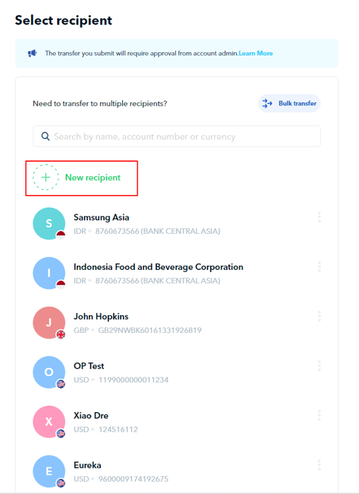Add a New recipient
The height and width of the screenshot is (494, 359).
81,178
